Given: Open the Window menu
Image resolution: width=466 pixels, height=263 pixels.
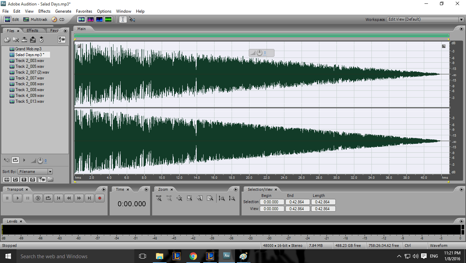Looking at the screenshot, I should 124,11.
